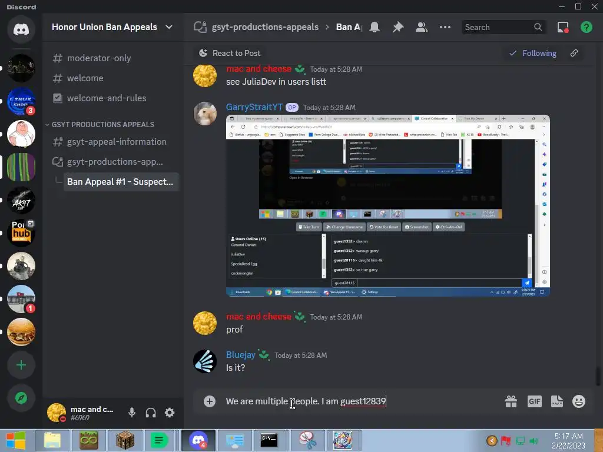The width and height of the screenshot is (603, 452).
Task: Click GarryStraitYT username
Action: click(254, 107)
